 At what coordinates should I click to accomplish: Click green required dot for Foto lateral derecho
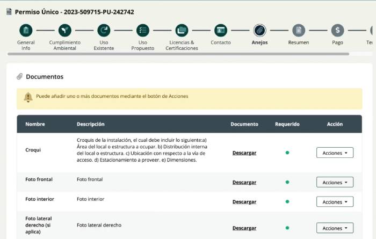287,228
